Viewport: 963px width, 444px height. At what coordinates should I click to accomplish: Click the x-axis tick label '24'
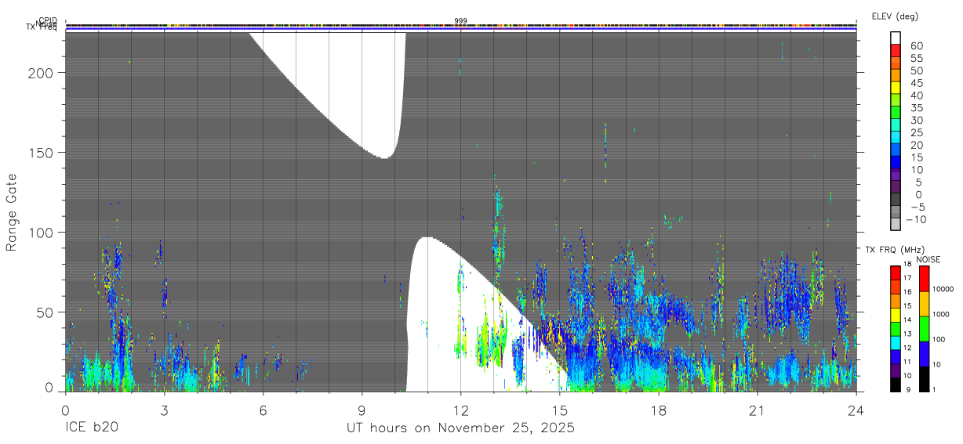pyautogui.click(x=856, y=410)
